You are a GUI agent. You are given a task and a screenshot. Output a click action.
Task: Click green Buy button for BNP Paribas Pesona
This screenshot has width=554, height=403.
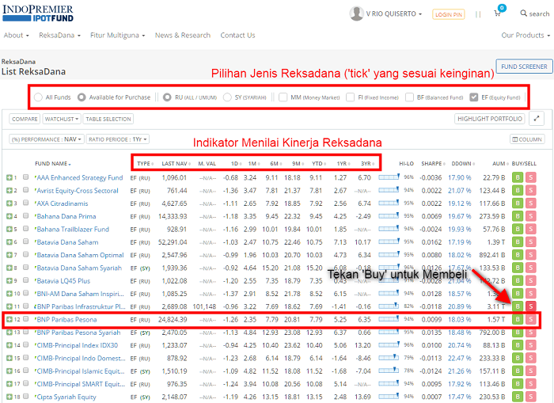(x=517, y=319)
